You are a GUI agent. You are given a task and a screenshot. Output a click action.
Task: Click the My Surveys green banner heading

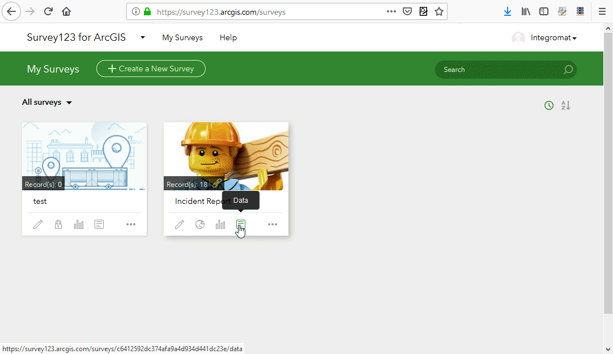[53, 69]
